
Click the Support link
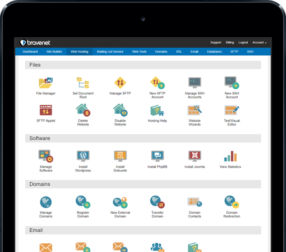click(216, 43)
